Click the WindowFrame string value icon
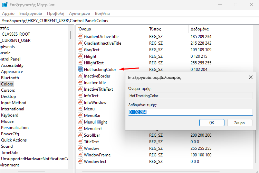259x173 pixels. (80, 155)
